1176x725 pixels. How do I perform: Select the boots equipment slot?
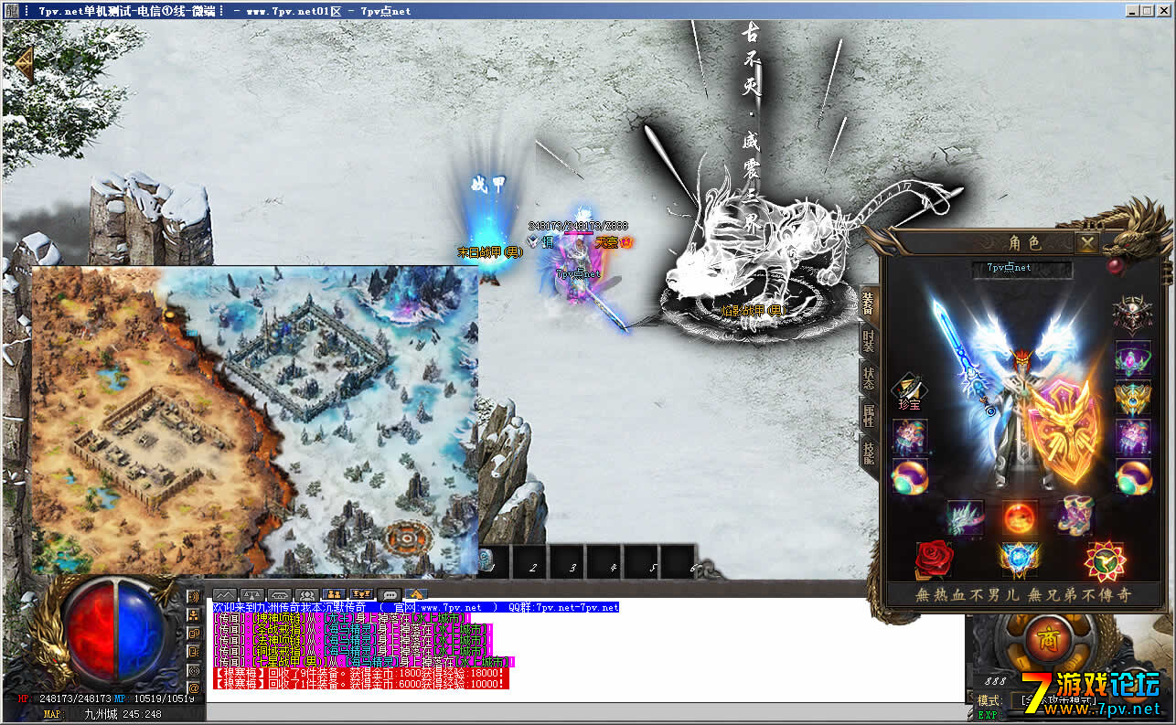tap(1074, 517)
